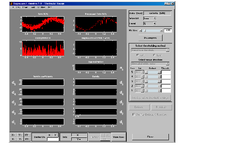Click the Center On value field
The width and height of the screenshot is (239, 149).
pos(53,139)
